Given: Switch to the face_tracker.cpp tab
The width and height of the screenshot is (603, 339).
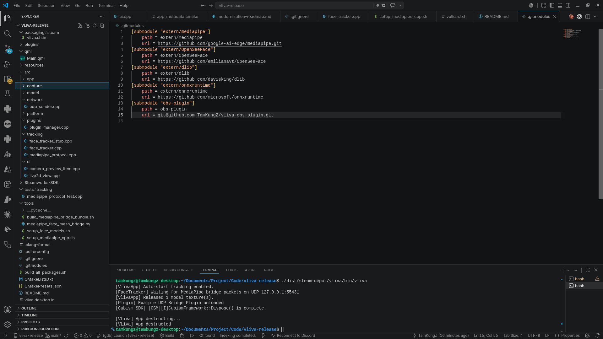Looking at the screenshot, I should click(344, 16).
